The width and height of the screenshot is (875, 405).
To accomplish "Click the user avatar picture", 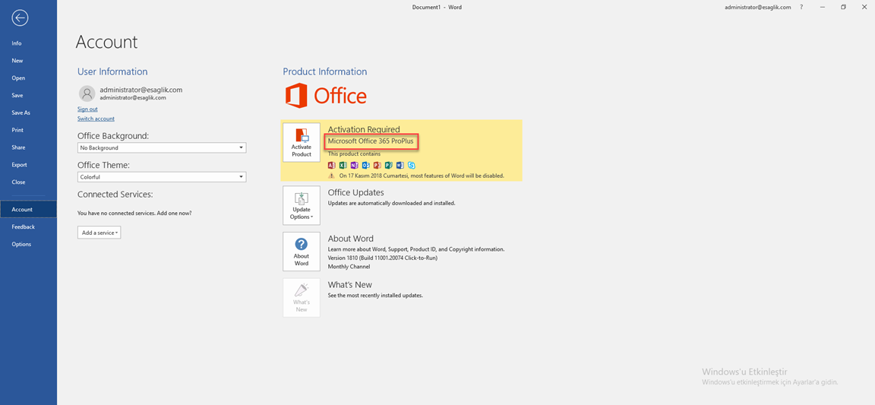I will click(87, 93).
